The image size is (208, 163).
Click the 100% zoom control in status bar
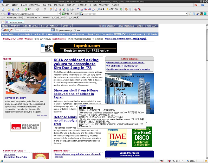(191, 161)
